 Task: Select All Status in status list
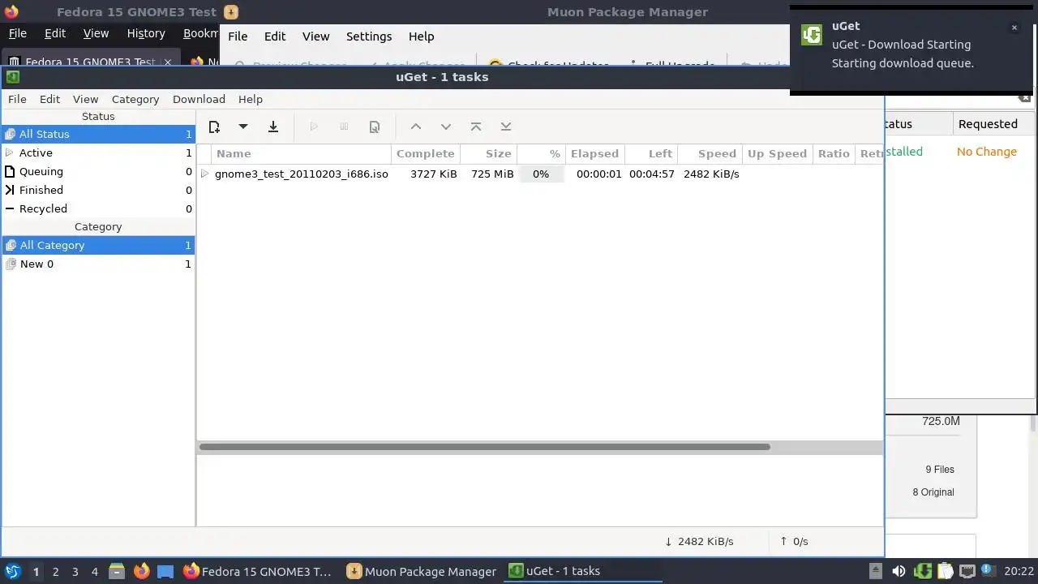pos(98,134)
